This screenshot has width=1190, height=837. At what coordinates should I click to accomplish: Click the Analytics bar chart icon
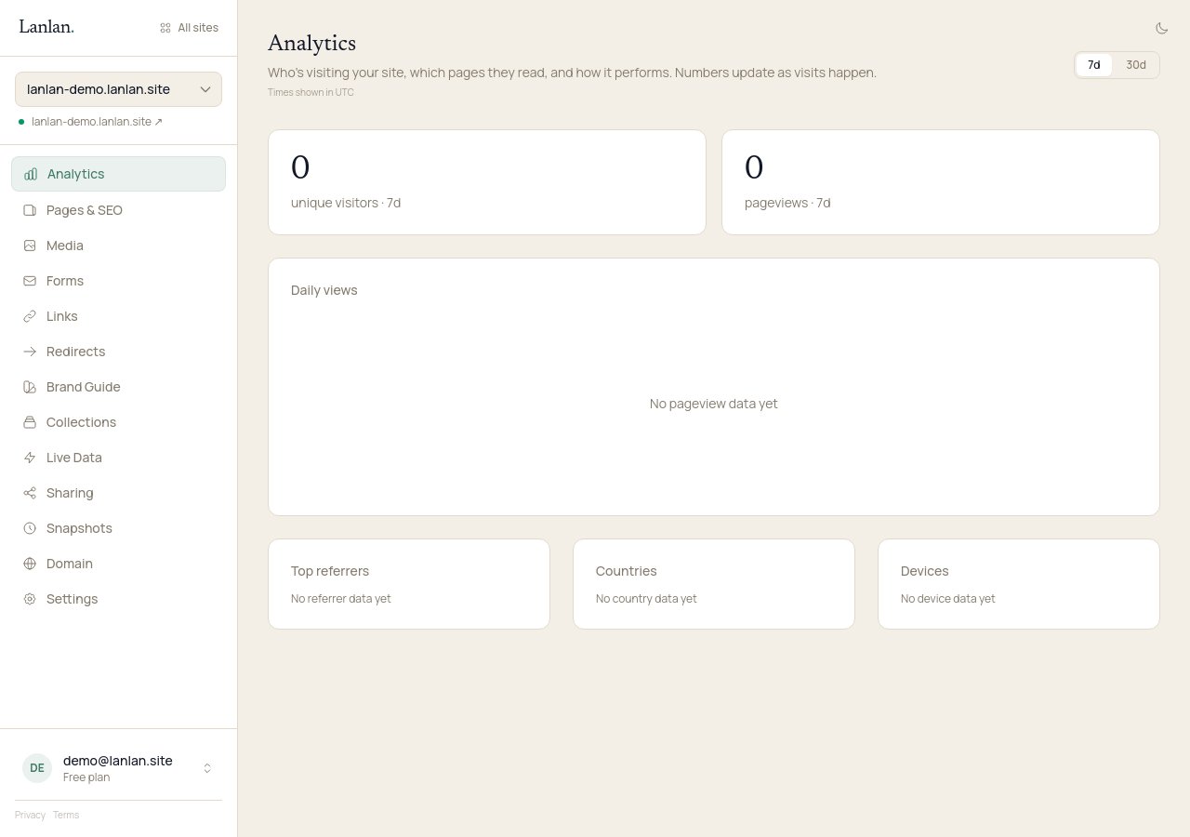31,174
